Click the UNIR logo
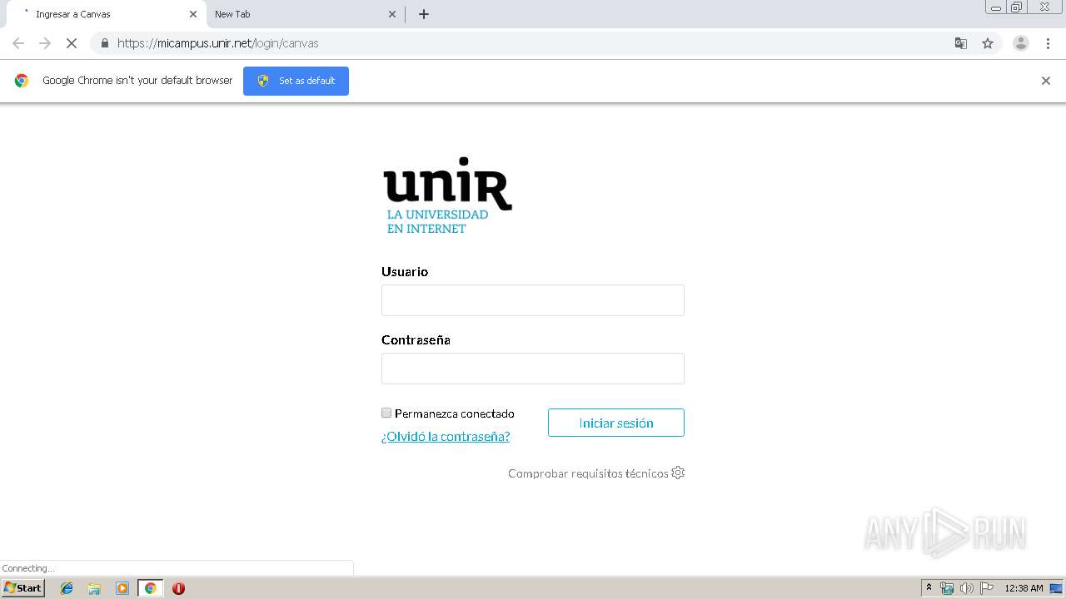This screenshot has width=1066, height=599. coord(447,195)
